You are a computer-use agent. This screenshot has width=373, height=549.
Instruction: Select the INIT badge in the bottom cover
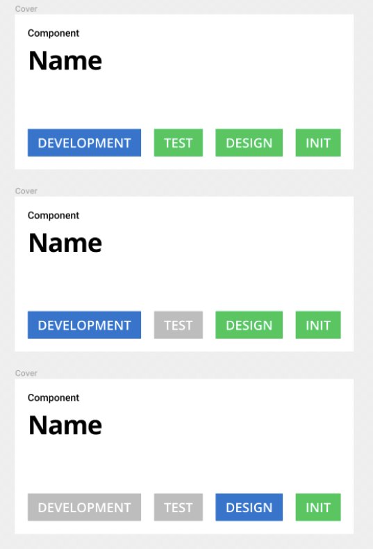tap(318, 507)
